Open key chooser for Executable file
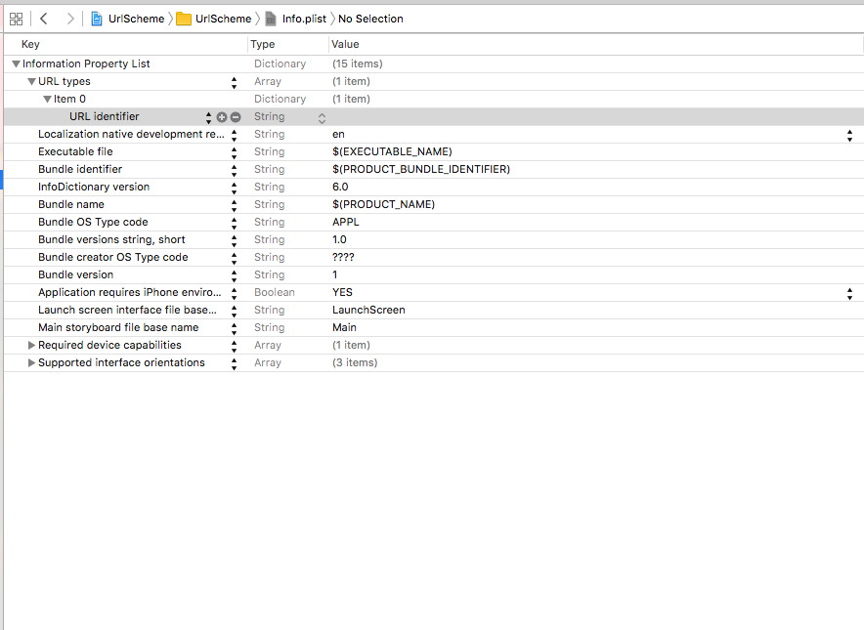This screenshot has height=630, width=864. click(x=235, y=152)
